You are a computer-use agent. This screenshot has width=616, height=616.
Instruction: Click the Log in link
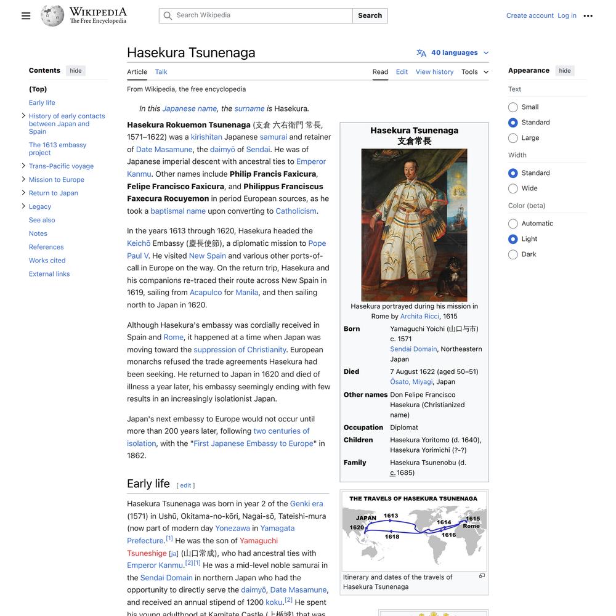click(567, 16)
